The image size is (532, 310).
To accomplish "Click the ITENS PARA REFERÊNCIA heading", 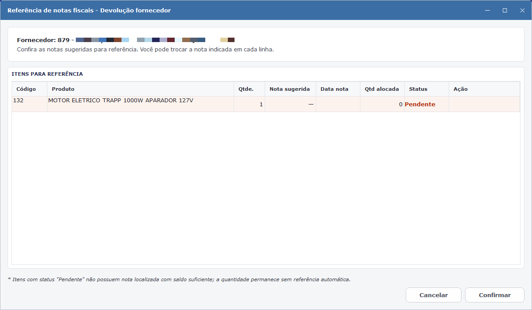I will coord(47,74).
